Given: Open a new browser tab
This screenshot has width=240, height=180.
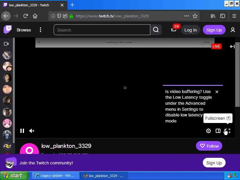Looking at the screenshot, I should (72, 5).
